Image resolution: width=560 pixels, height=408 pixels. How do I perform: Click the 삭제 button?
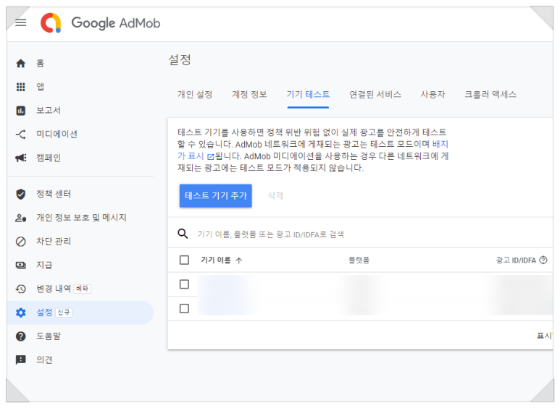(275, 195)
